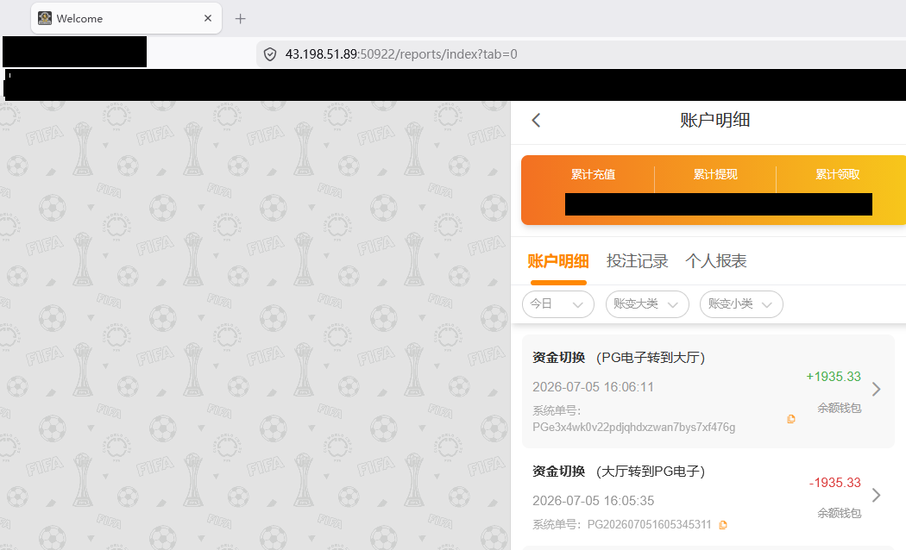Click 余额钱包 under the +1935.33 amount

click(839, 408)
